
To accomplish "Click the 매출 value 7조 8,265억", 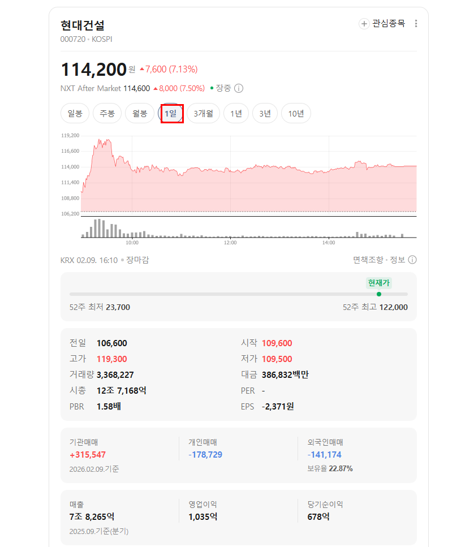I will (x=92, y=516).
